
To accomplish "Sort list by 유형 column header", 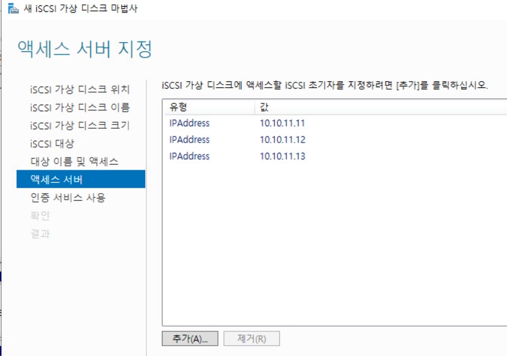I will [x=210, y=107].
